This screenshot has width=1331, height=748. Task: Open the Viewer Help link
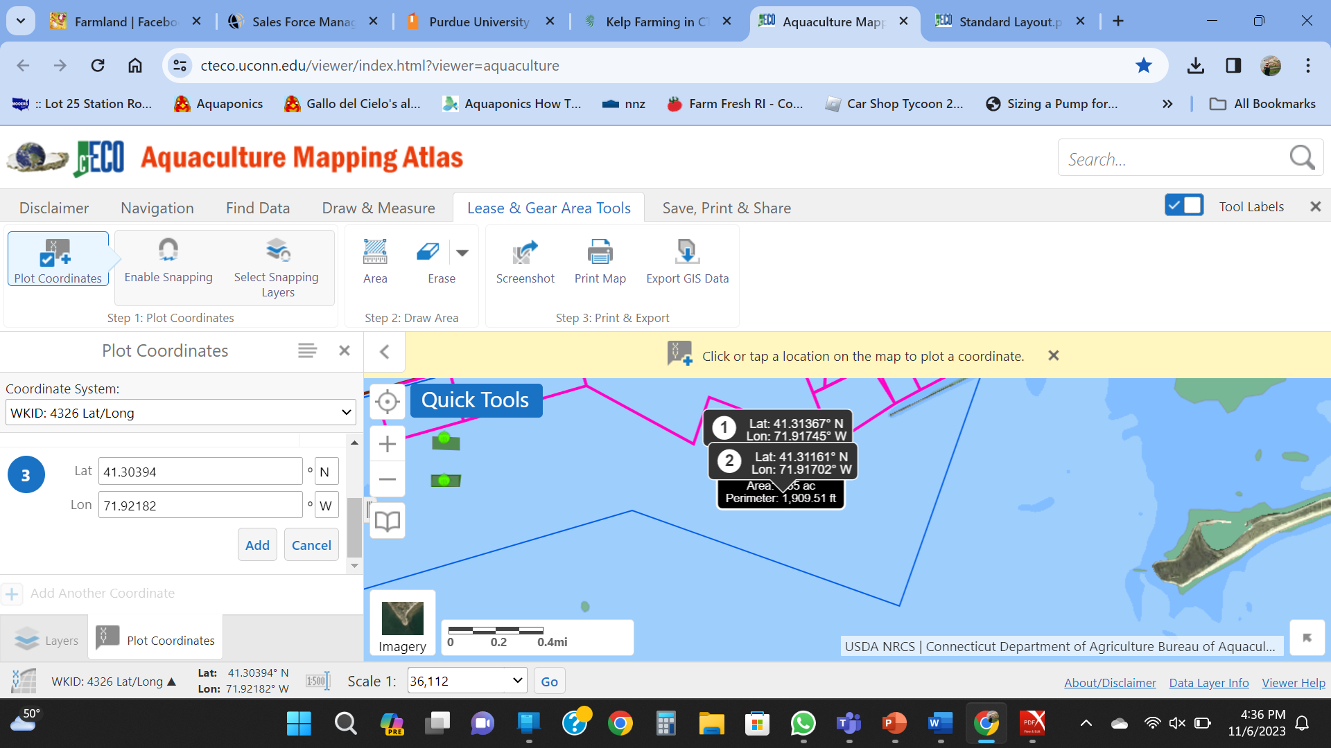1293,683
